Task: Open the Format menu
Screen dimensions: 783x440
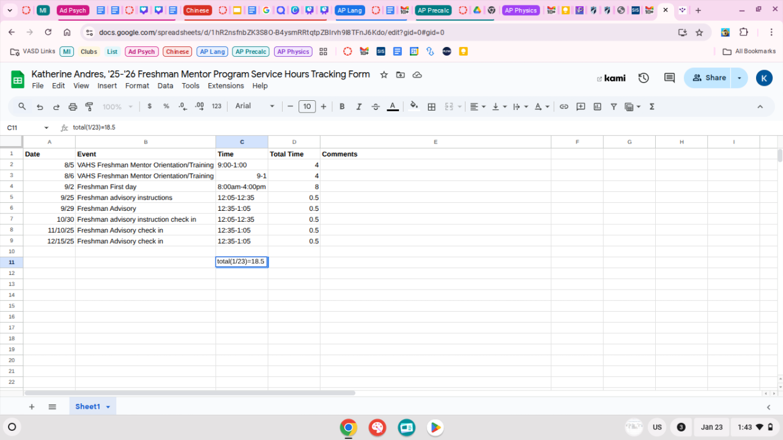Action: click(137, 86)
